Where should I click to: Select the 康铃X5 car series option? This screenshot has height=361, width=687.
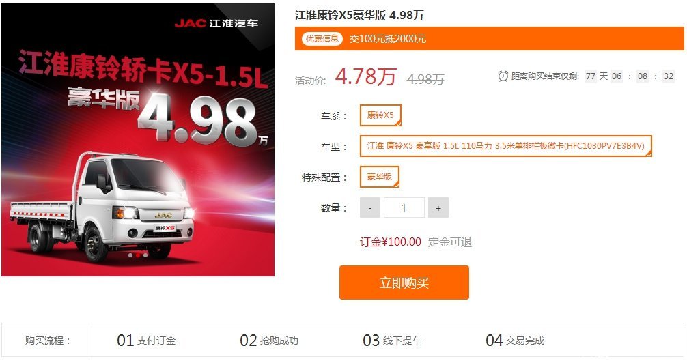click(380, 115)
